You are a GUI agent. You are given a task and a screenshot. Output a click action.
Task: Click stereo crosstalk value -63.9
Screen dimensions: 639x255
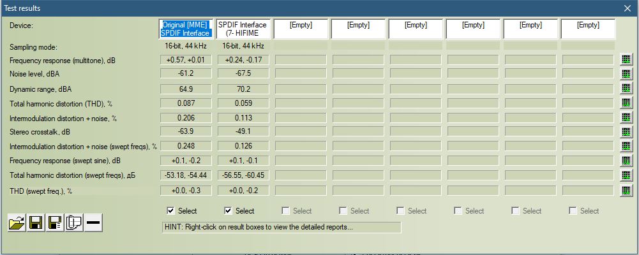coord(186,132)
